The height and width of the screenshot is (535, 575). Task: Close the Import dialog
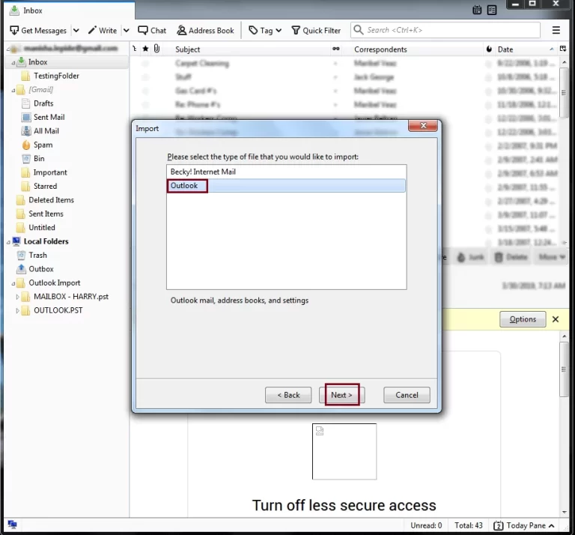click(423, 125)
